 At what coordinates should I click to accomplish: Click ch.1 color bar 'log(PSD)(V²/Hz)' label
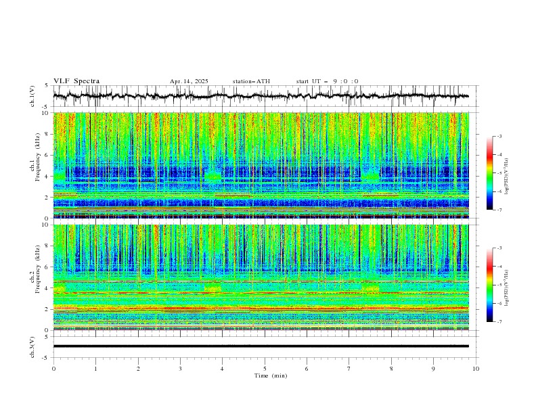pos(506,177)
